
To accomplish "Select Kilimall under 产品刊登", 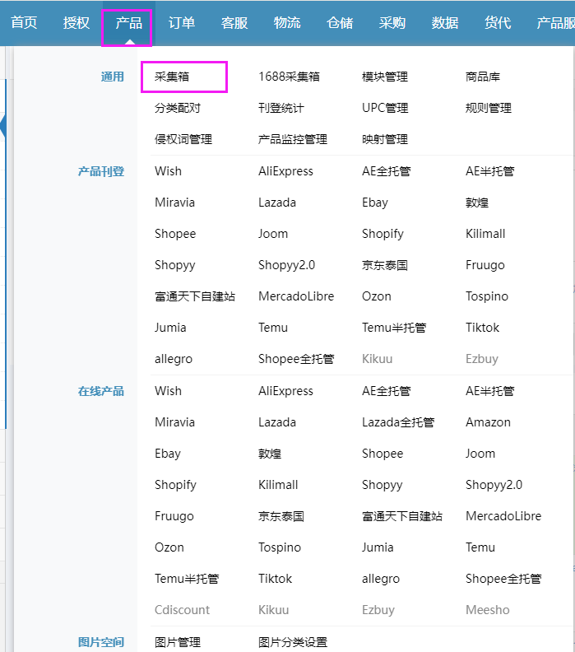I will tap(485, 234).
